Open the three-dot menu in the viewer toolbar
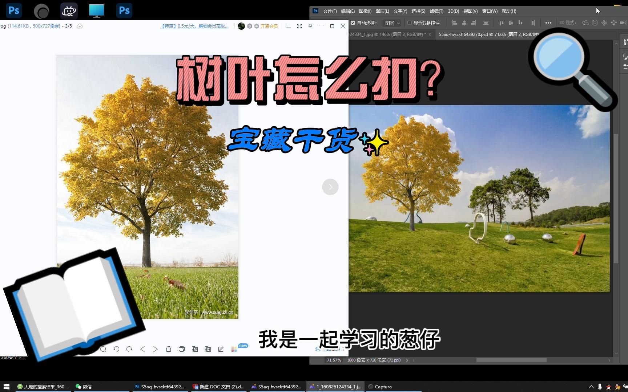The image size is (628, 392). tap(344, 349)
